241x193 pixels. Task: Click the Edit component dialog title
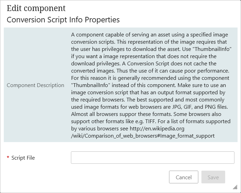[36, 8]
